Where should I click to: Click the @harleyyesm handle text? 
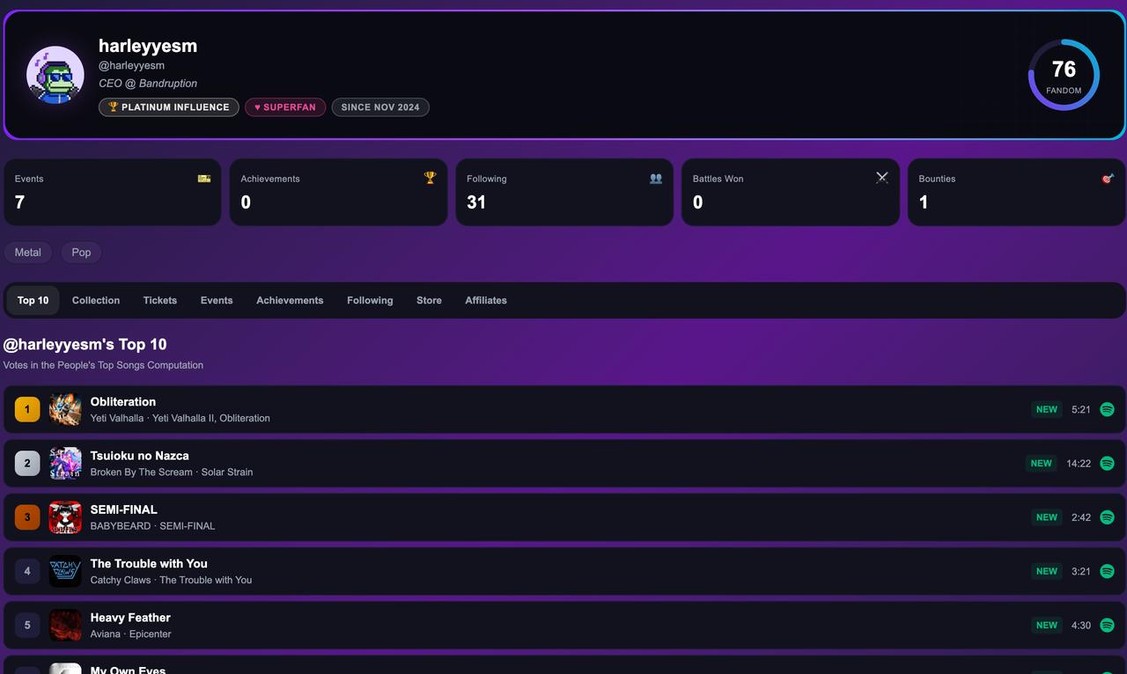131,65
